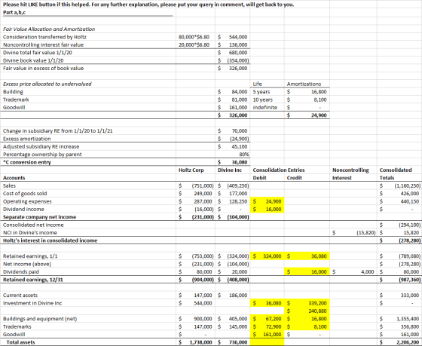The image size is (422, 346).
Task: Select the *C conversion entry 36,080 cell
Action: tap(233, 162)
